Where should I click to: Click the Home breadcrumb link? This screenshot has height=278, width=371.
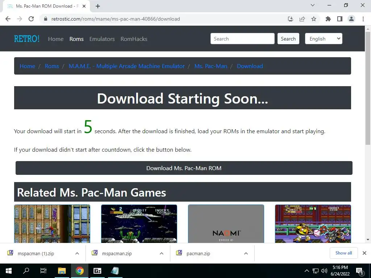(28, 66)
